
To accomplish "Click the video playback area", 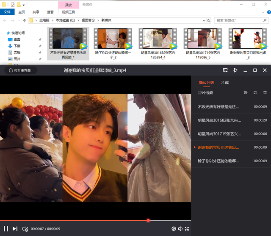I will 95,148.
